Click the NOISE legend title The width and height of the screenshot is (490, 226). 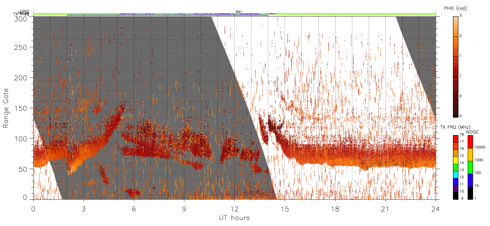click(x=473, y=132)
